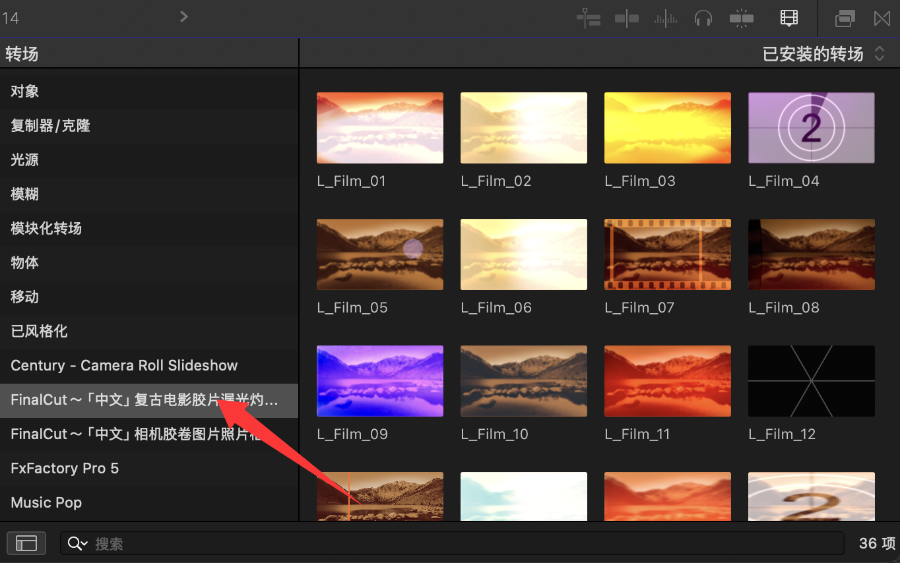Click the marker-with-bars icon in toolbar

[588, 18]
